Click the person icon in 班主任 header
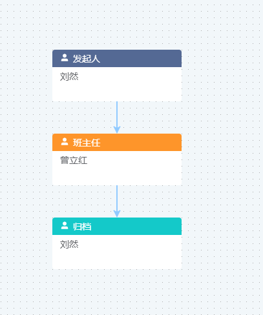The image size is (263, 315). click(65, 141)
